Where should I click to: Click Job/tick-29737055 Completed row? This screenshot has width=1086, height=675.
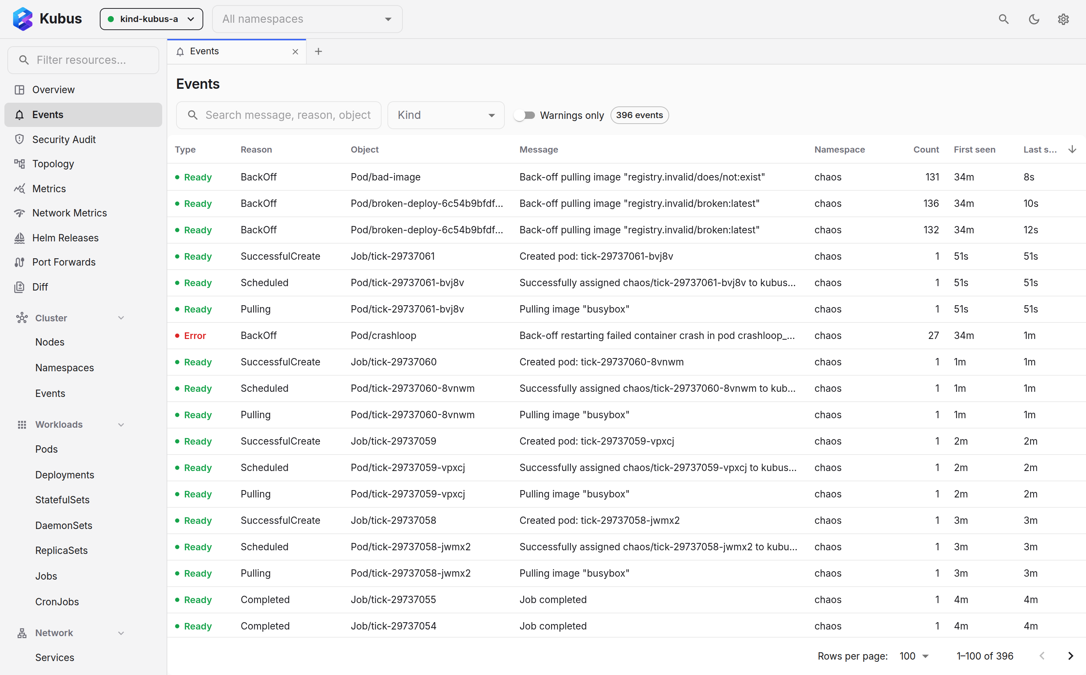pyautogui.click(x=626, y=599)
